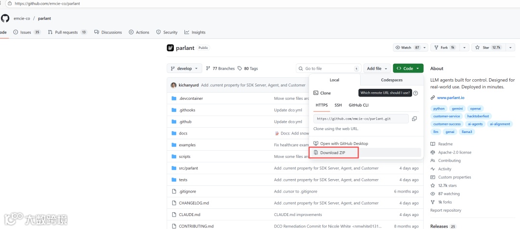The image size is (520, 229).
Task: Switch to the Codespaces tab
Action: click(391, 80)
